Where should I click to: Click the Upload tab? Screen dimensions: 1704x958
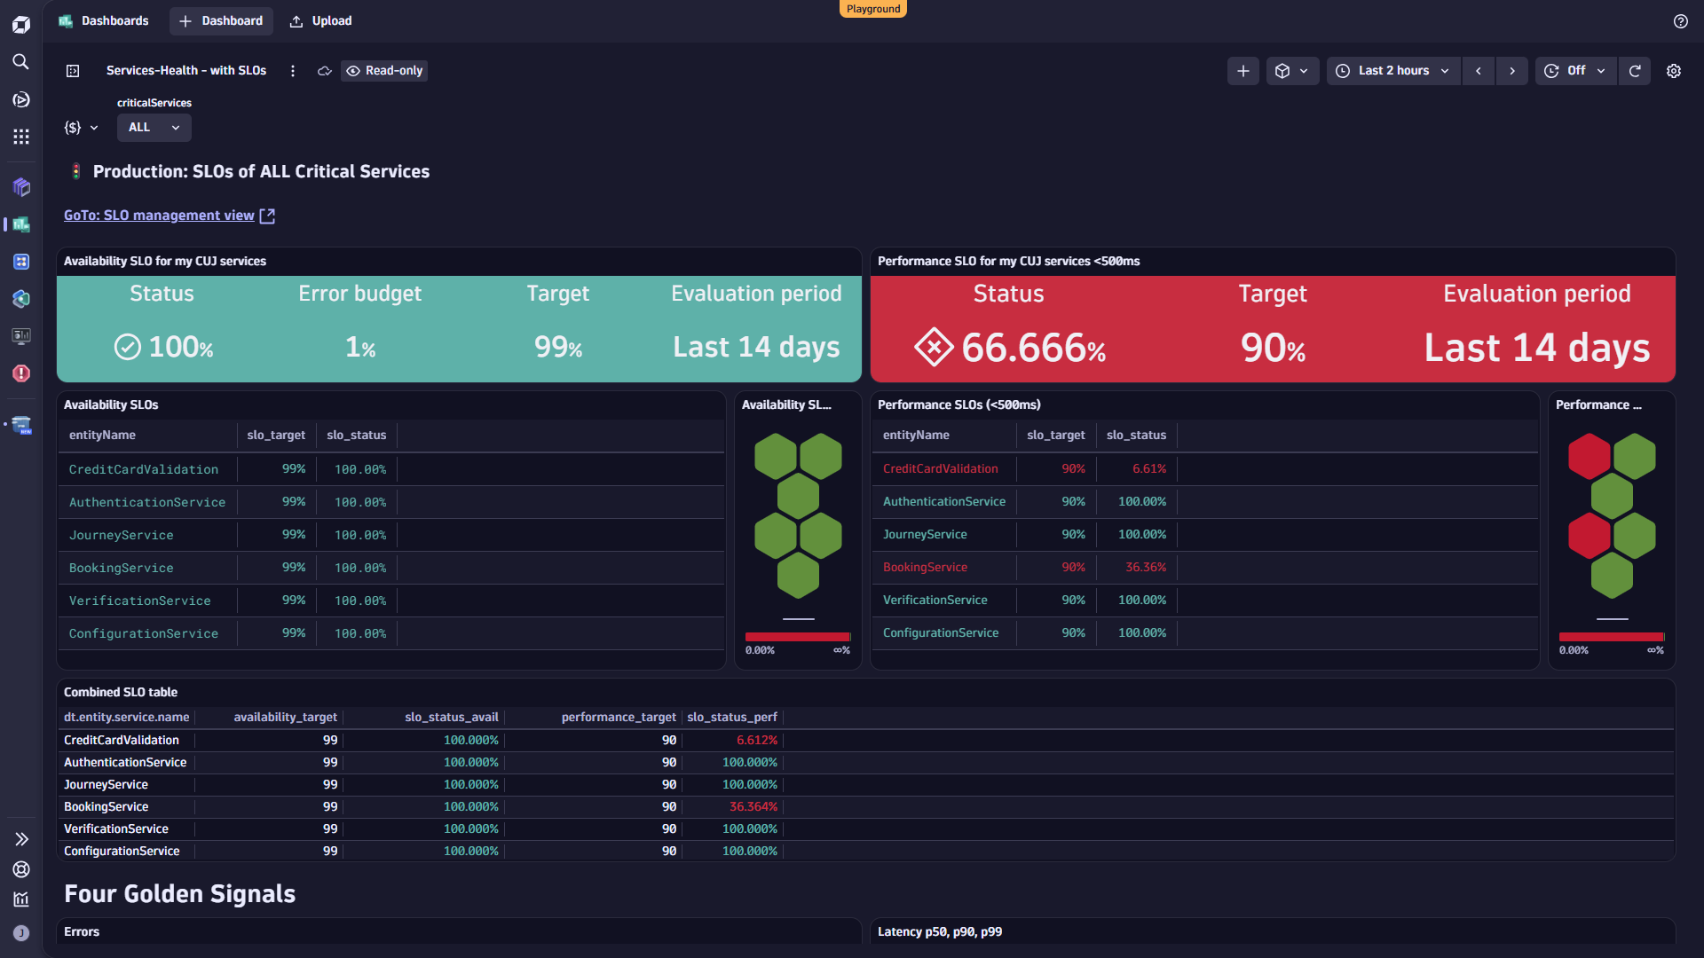(x=321, y=20)
